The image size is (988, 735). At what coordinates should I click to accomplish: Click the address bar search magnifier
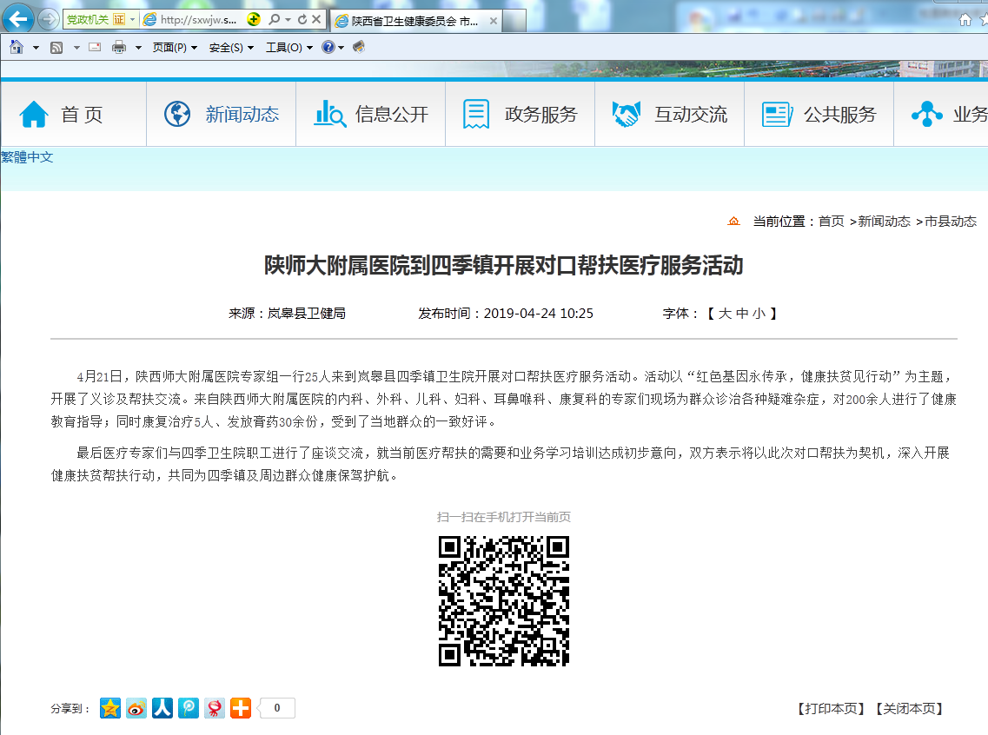point(274,19)
